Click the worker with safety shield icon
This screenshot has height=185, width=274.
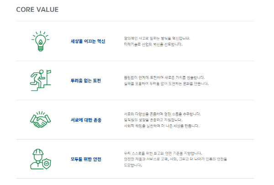pyautogui.click(x=40, y=159)
